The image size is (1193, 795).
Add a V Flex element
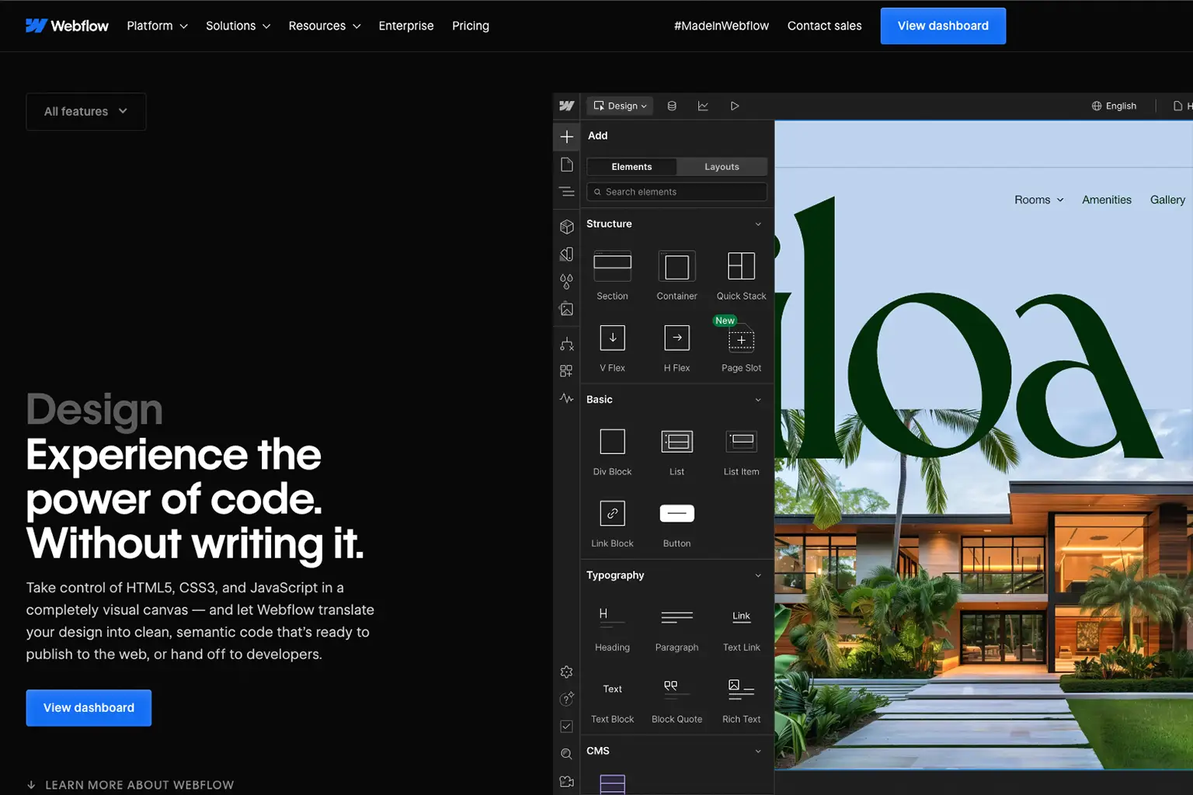tap(612, 347)
